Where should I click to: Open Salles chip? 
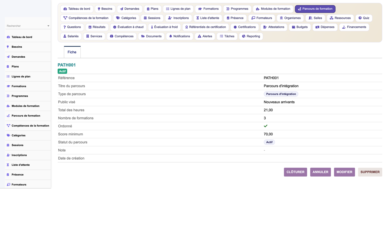pos(315,18)
